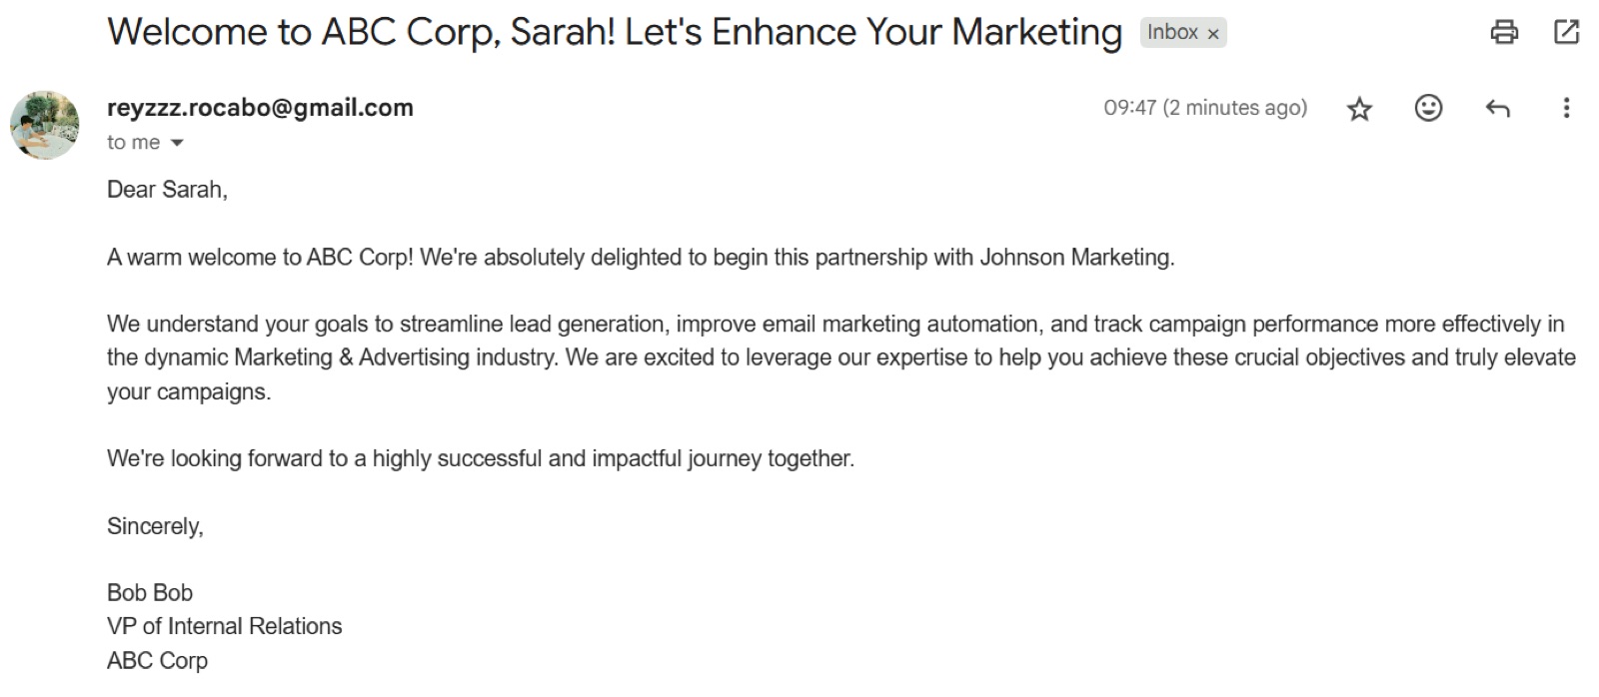Screen dimensions: 1599x697
Task: Click the 'We're looking forward' closing sentence
Action: (x=481, y=458)
